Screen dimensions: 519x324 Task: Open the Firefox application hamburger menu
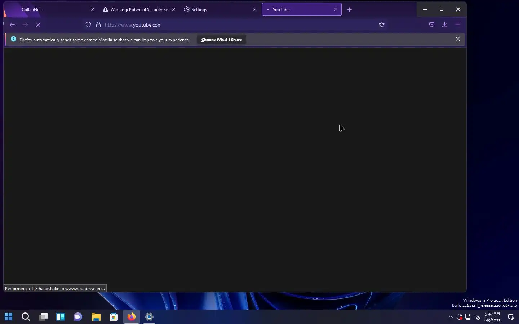coord(458,24)
